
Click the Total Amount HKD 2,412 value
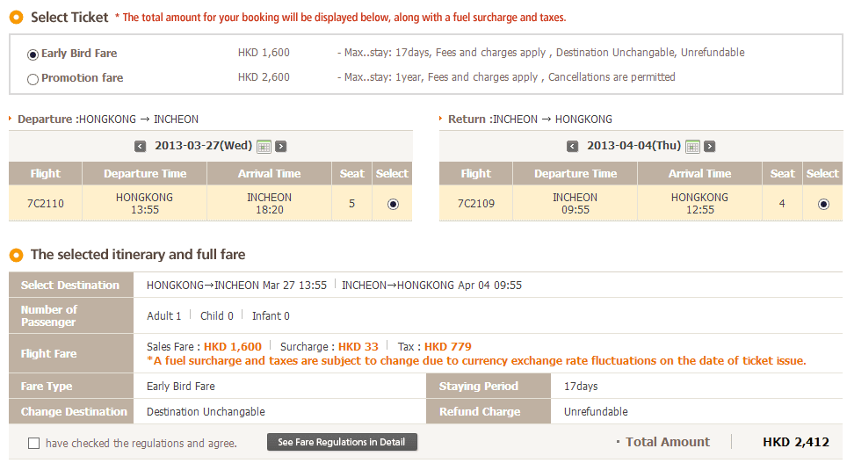coord(795,442)
